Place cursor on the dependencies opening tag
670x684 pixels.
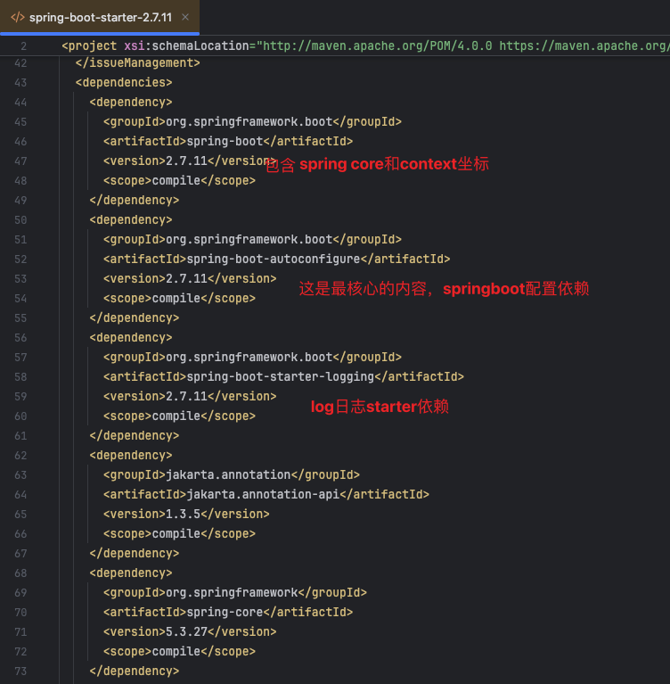pyautogui.click(x=124, y=82)
